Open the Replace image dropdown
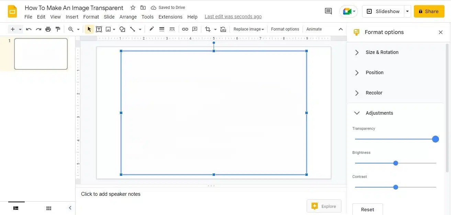Viewport: 451px width, 215px height. click(x=248, y=29)
